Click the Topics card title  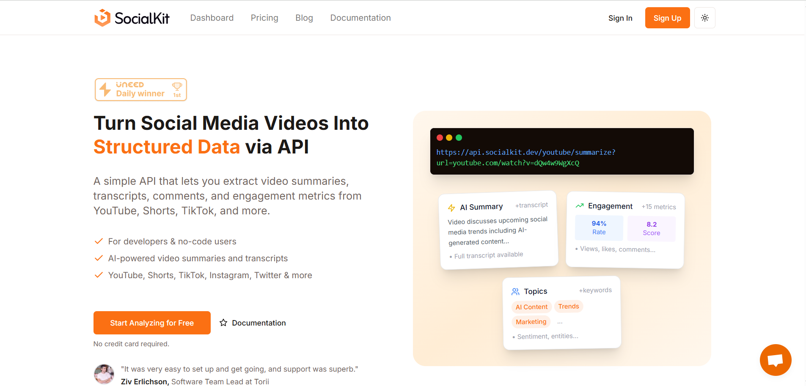(x=535, y=291)
